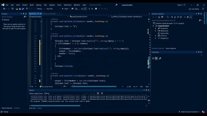Toggle Word Wrap icon in Output toolbar
Image resolution: width=207 pixels, height=116 pixels.
(102, 93)
